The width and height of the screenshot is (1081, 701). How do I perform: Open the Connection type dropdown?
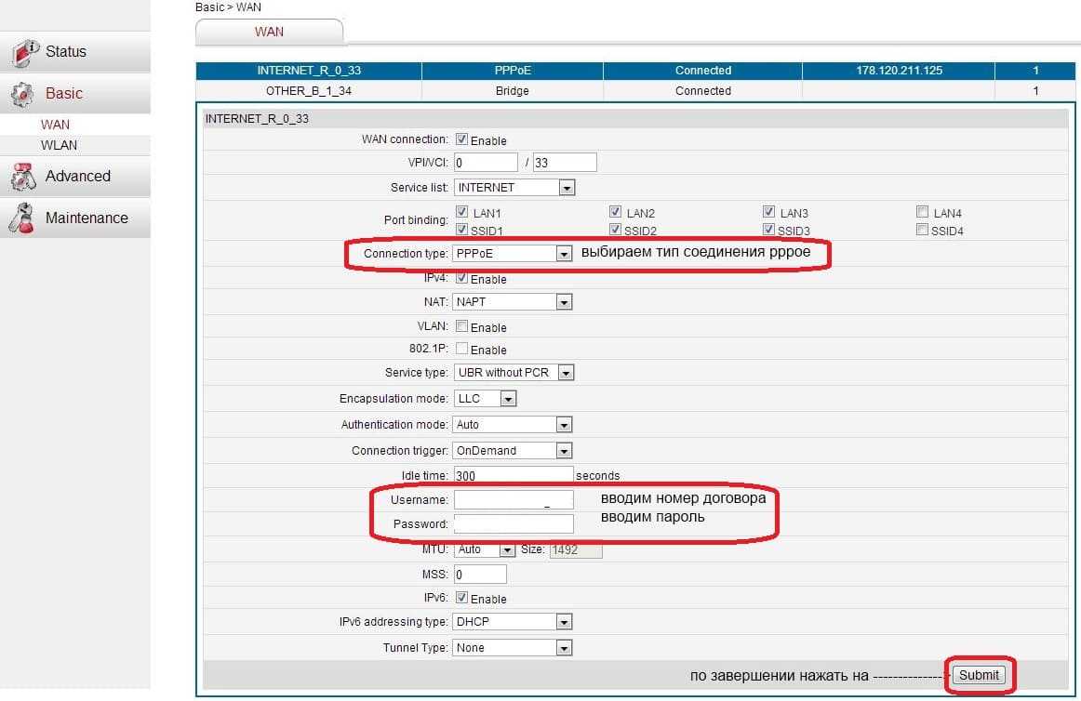pyautogui.click(x=563, y=254)
